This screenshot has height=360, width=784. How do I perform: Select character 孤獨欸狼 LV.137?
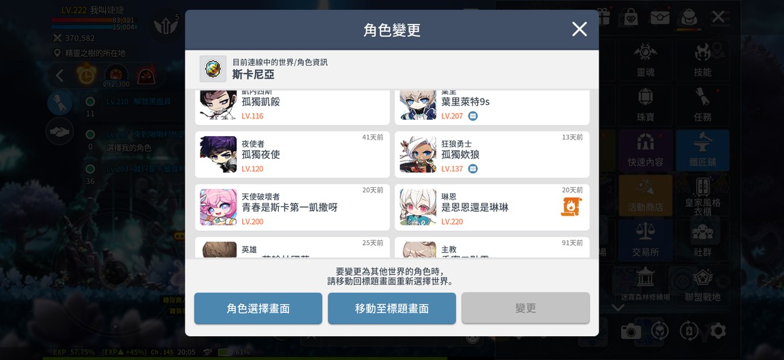492,154
